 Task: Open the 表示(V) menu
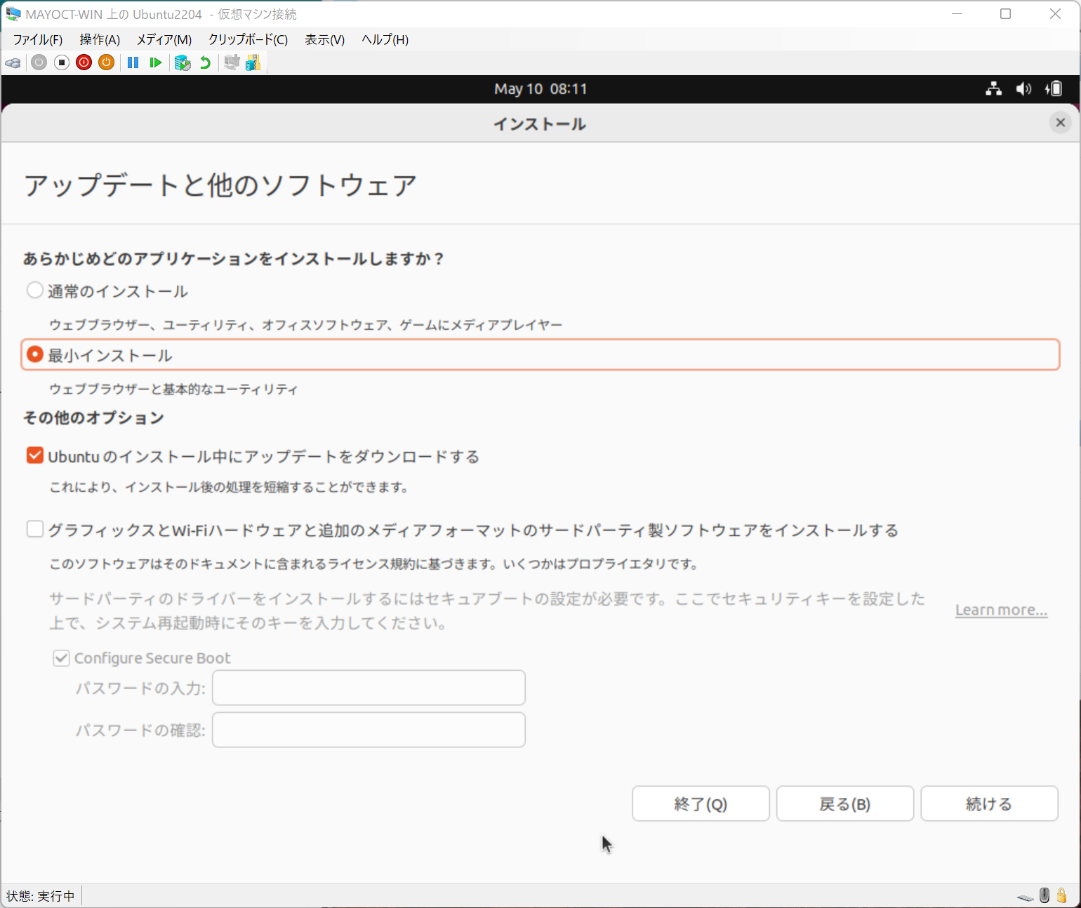pos(324,40)
